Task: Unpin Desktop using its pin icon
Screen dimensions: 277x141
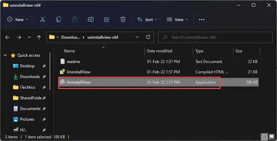Action: pyautogui.click(x=44, y=66)
